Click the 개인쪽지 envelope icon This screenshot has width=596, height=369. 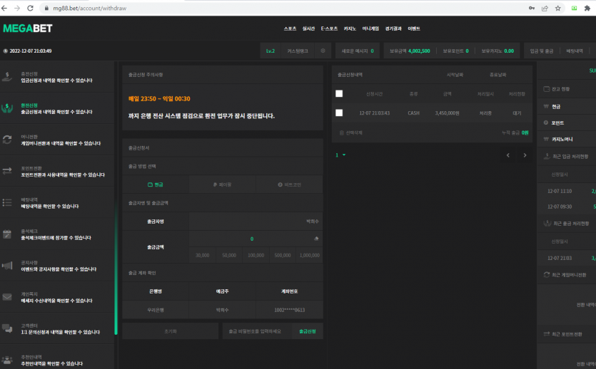[7, 296]
